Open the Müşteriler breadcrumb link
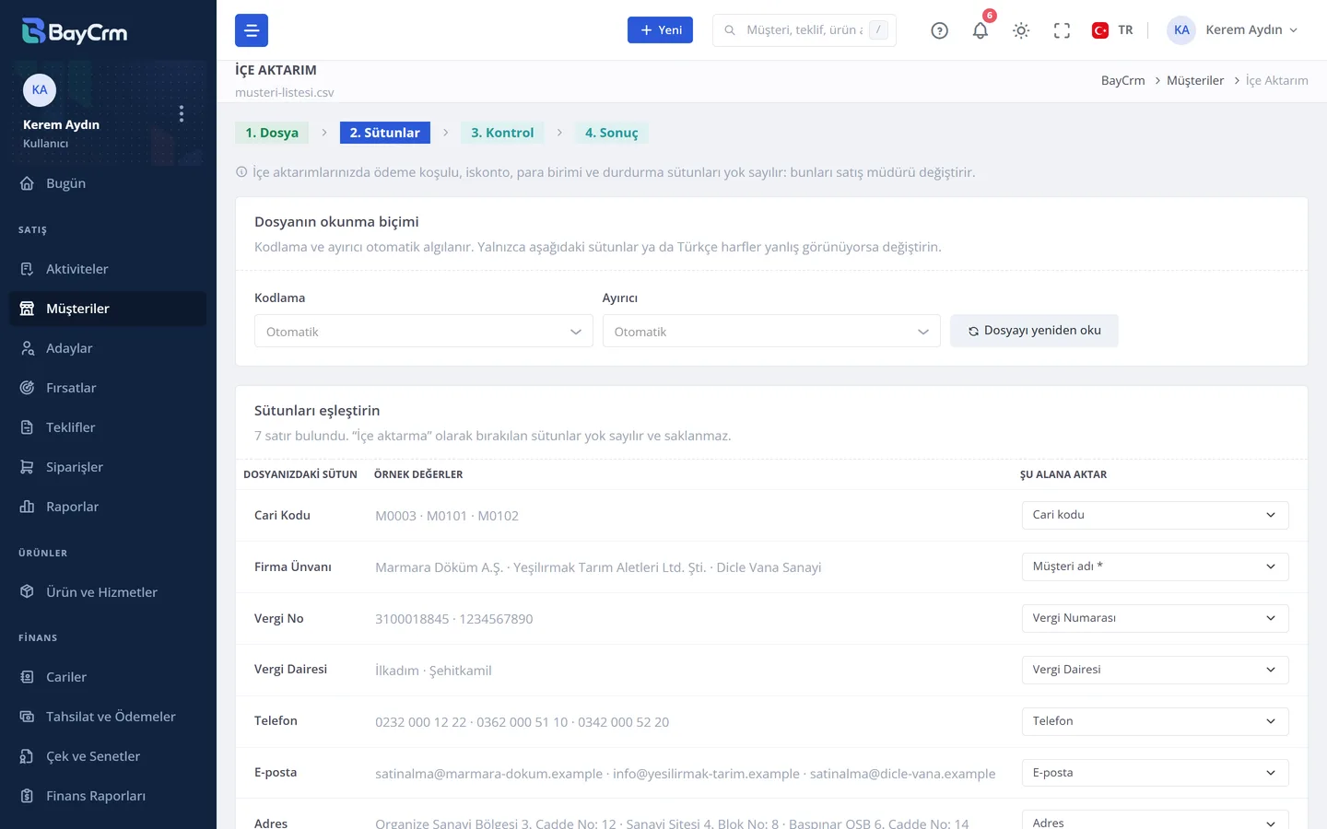Viewport: 1327px width, 829px height. 1195,81
